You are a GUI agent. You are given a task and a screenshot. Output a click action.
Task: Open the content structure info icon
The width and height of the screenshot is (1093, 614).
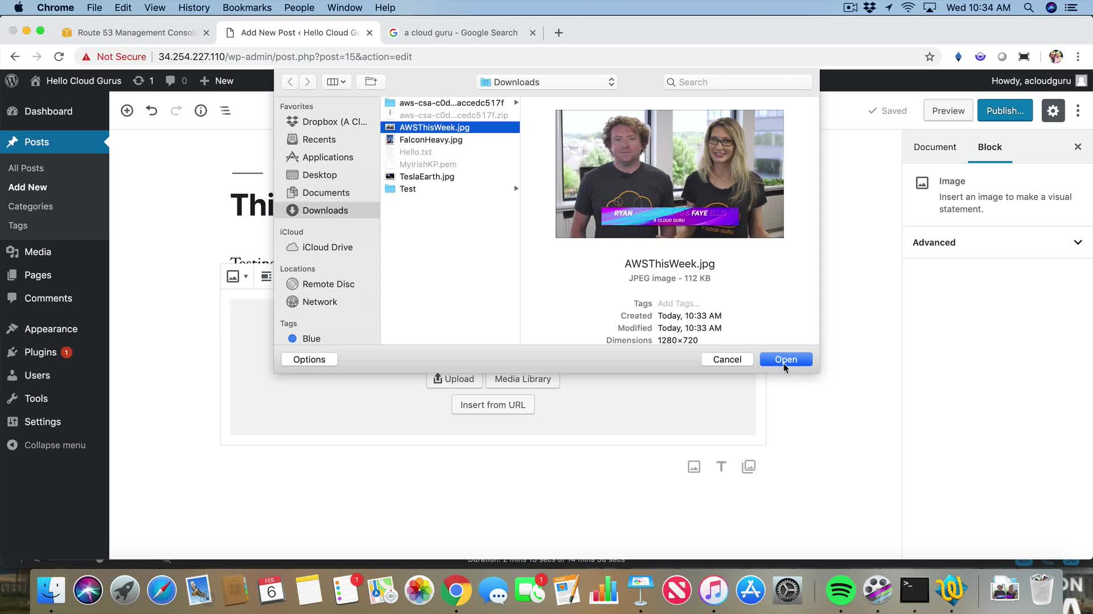coord(200,111)
